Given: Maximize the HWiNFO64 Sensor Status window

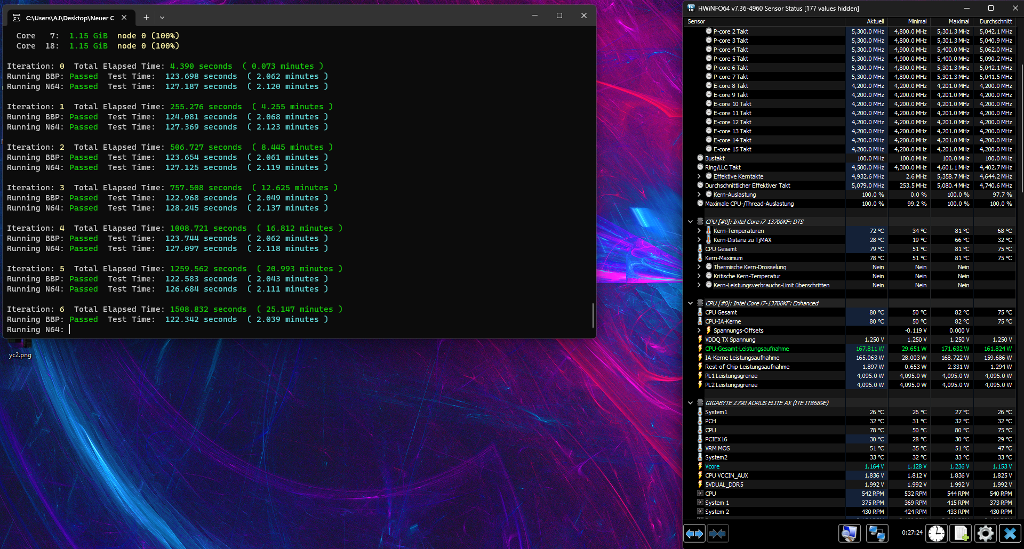Looking at the screenshot, I should 991,8.
